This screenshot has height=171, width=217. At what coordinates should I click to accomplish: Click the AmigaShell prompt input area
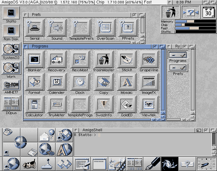point(99,135)
